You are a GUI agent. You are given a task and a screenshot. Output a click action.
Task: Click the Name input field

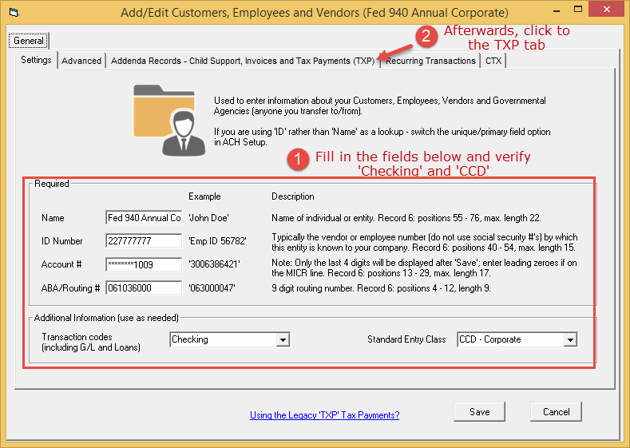[144, 218]
